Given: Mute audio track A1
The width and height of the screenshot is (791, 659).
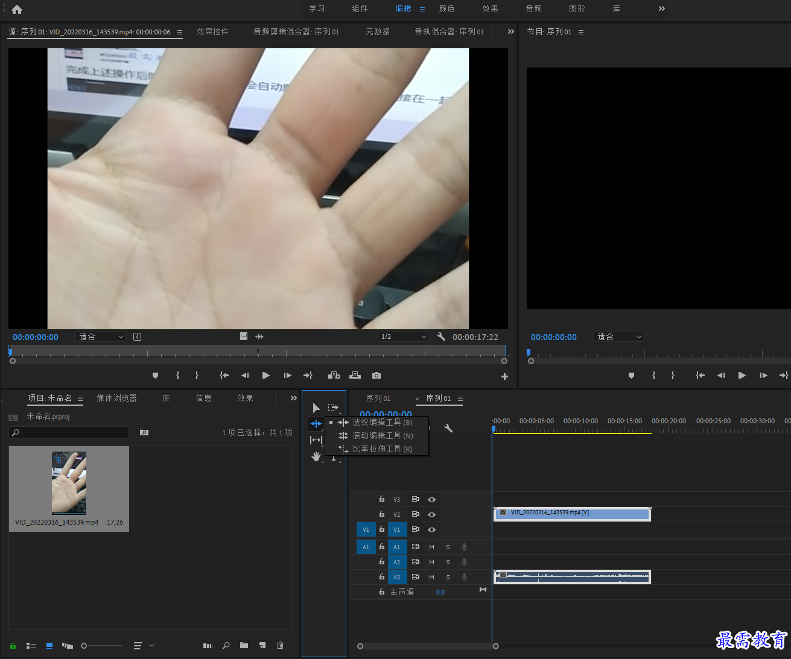Looking at the screenshot, I should (x=431, y=547).
